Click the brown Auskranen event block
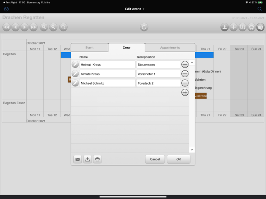266x199 pixels. pos(201,96)
